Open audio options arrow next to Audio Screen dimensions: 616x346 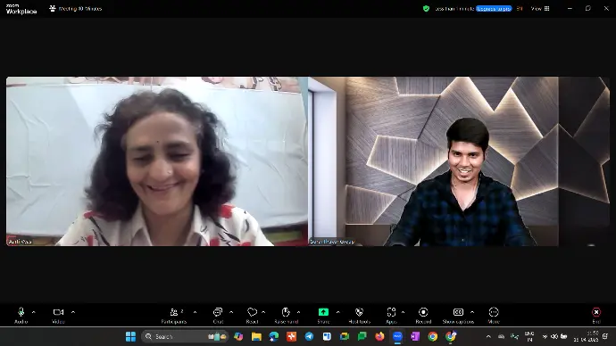point(33,312)
